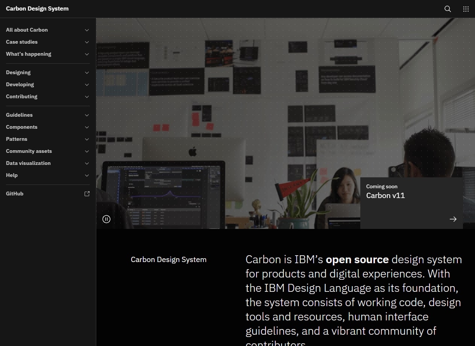
Task: Expand the What's happening chevron
Action: pos(87,54)
